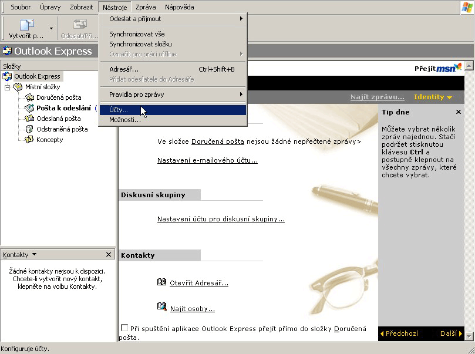Select the Pošta k odeslání folder label
This screenshot has height=354, width=475.
click(63, 108)
